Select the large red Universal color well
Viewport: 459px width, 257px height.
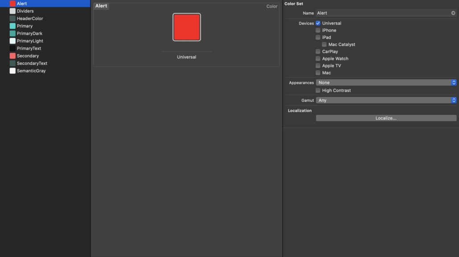tap(187, 27)
